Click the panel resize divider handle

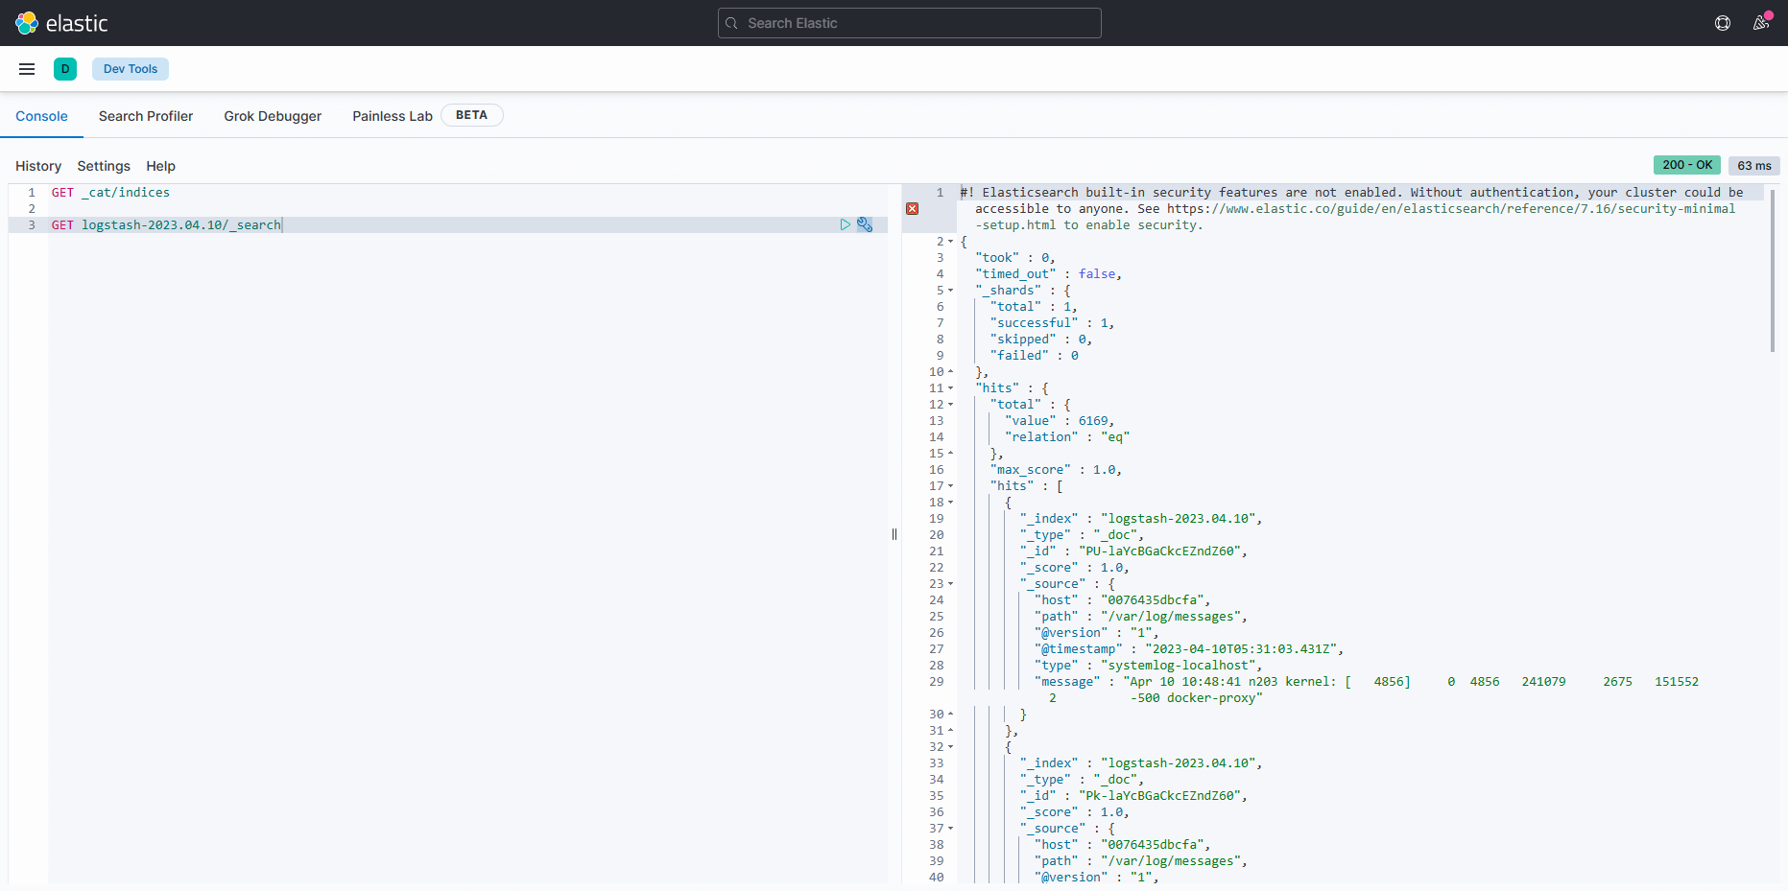[x=894, y=534]
